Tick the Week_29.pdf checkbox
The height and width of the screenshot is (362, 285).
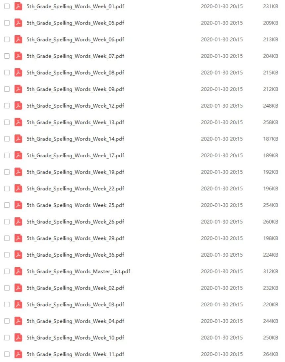(7, 238)
